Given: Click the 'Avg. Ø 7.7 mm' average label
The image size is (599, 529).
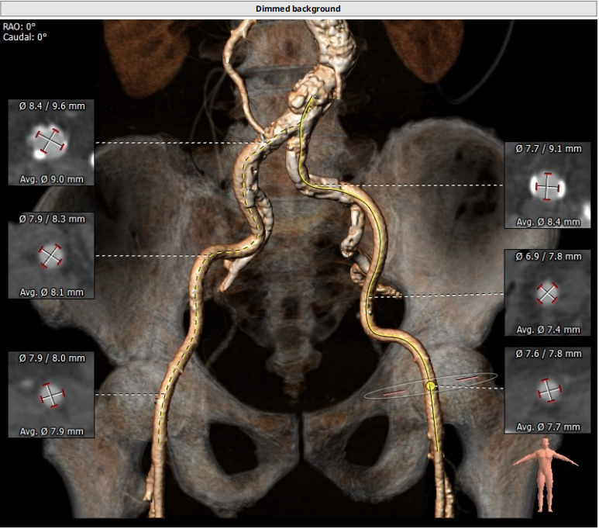Looking at the screenshot, I should click(547, 427).
